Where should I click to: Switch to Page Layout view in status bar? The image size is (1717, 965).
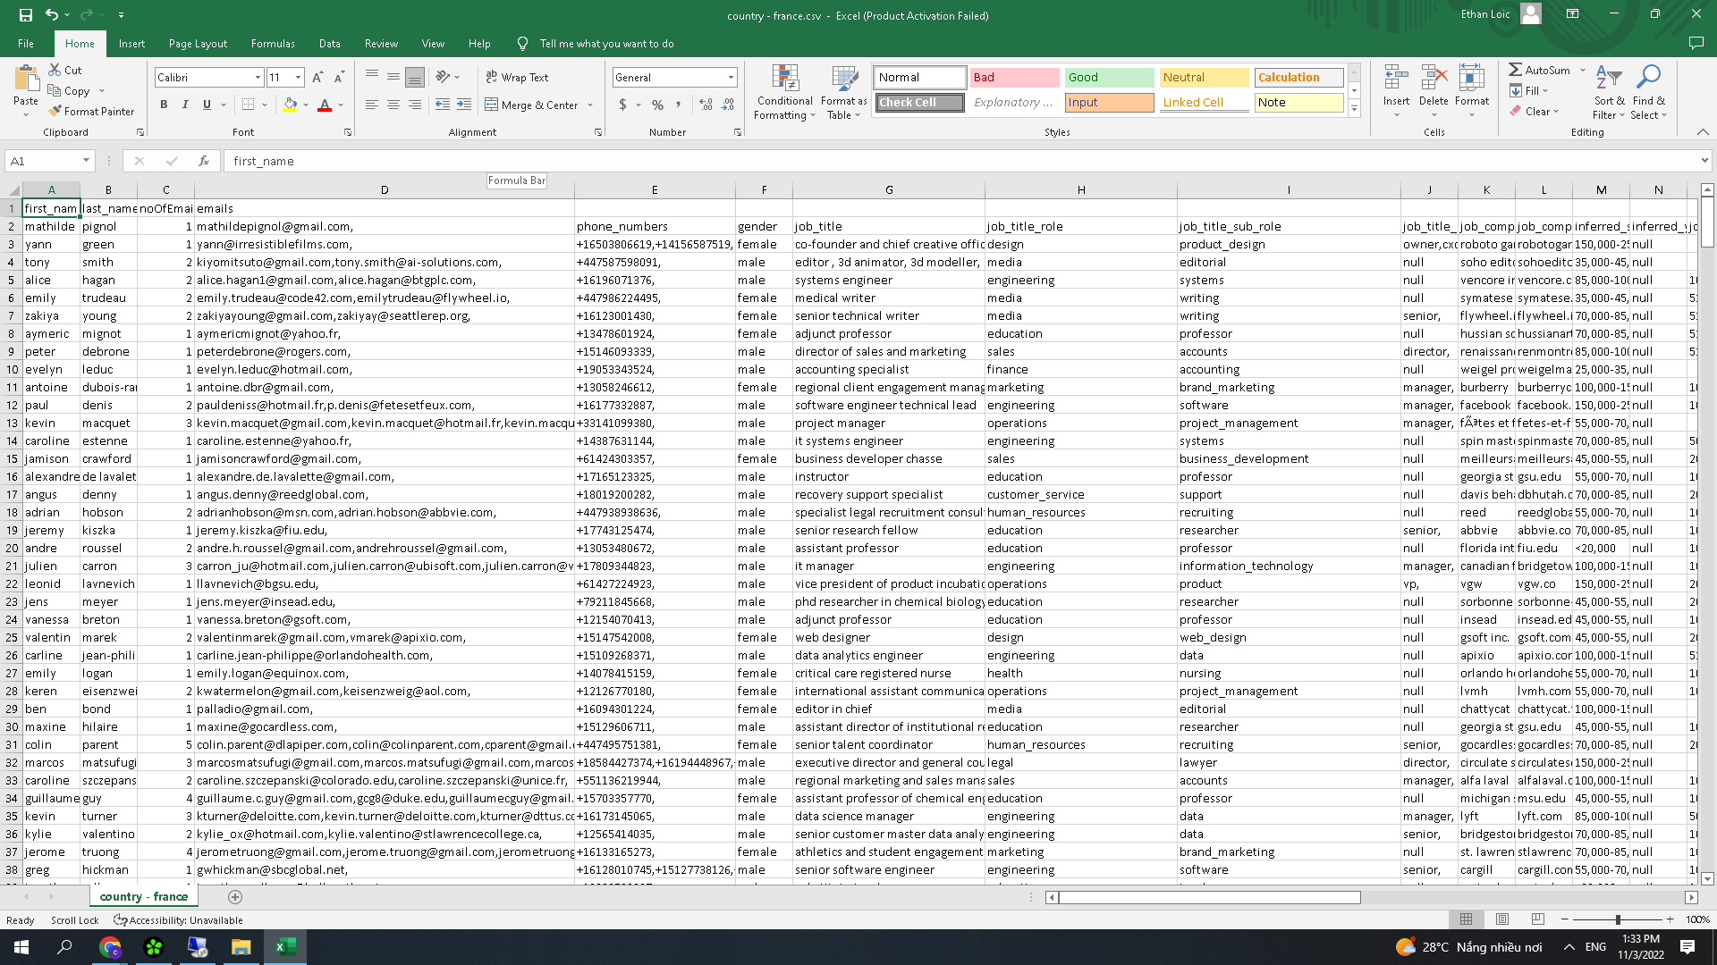1502,919
